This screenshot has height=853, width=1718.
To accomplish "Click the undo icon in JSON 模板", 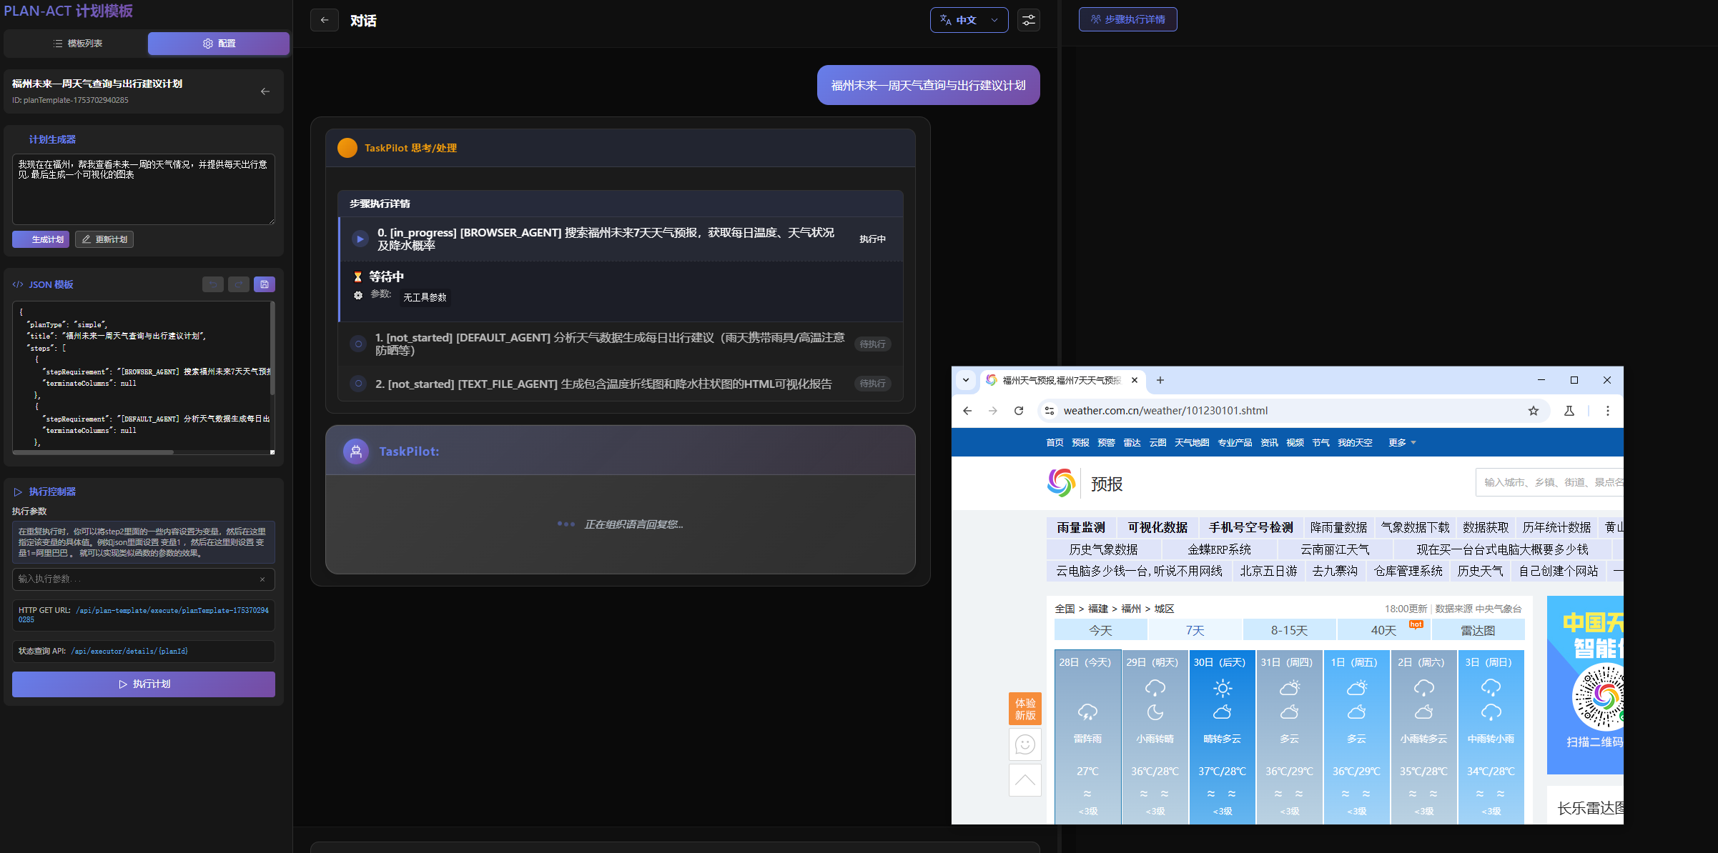I will tap(212, 284).
